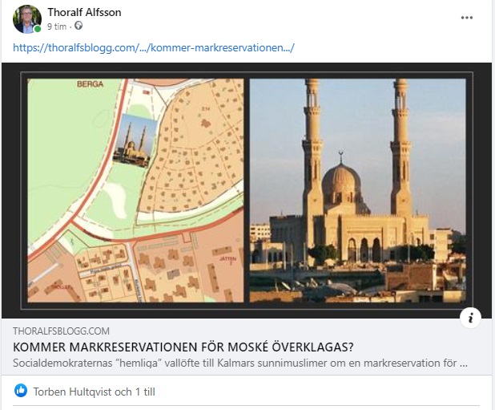This screenshot has height=410, width=495.
Task: Open the three-dot post options menu
Action: pos(467,18)
